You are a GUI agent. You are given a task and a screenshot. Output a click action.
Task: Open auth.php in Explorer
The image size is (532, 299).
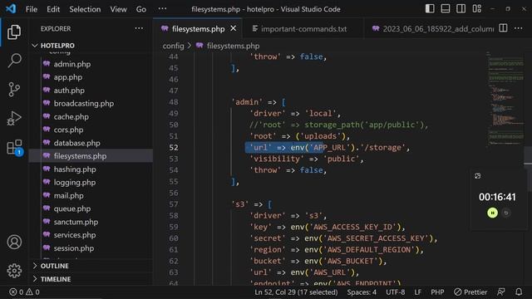coord(69,91)
